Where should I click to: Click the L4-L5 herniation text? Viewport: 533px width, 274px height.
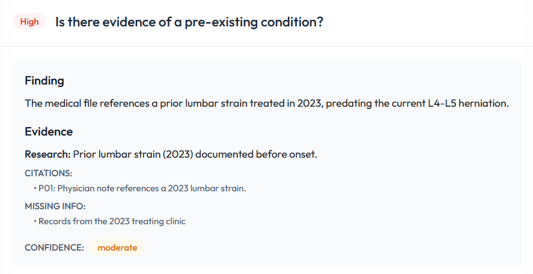[468, 103]
